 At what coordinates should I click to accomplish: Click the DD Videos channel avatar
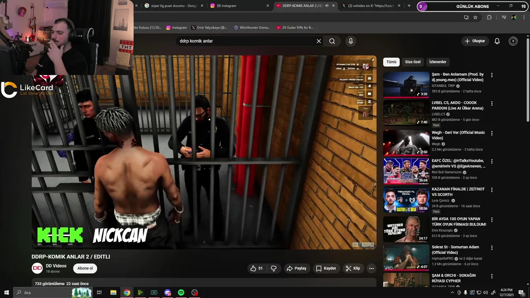tap(37, 268)
